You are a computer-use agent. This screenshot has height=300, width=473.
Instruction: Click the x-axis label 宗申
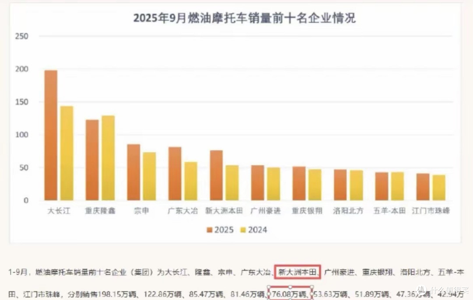pyautogui.click(x=141, y=210)
